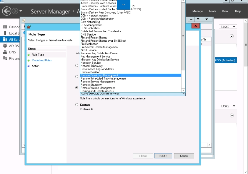Screen dimensions: 248x174
Task: Open navigation history dropdown arrow
Action: (x=21, y=11)
